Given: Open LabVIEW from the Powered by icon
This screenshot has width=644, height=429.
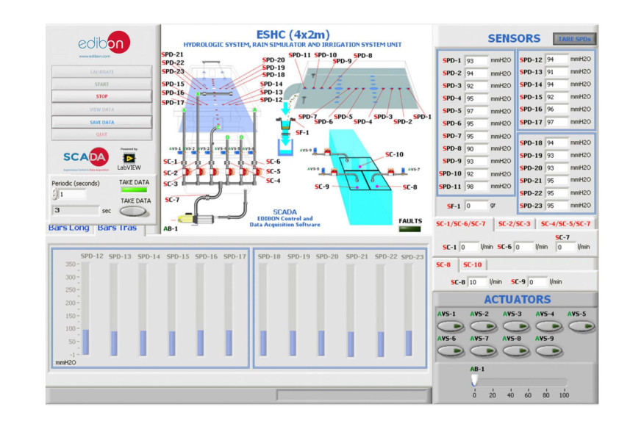Looking at the screenshot, I should pos(129,159).
